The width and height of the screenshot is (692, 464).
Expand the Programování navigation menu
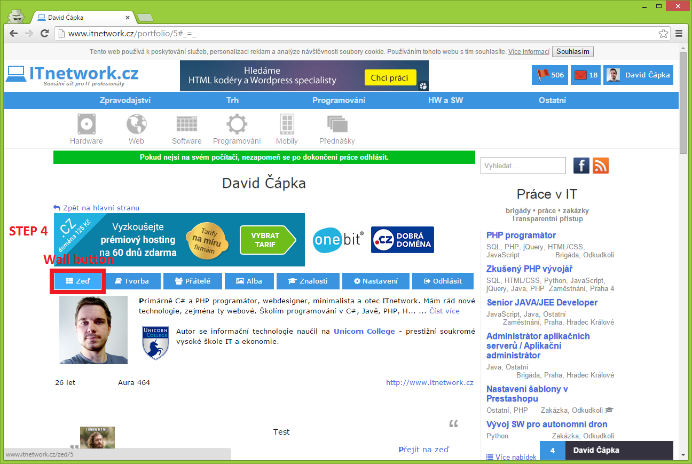click(339, 100)
